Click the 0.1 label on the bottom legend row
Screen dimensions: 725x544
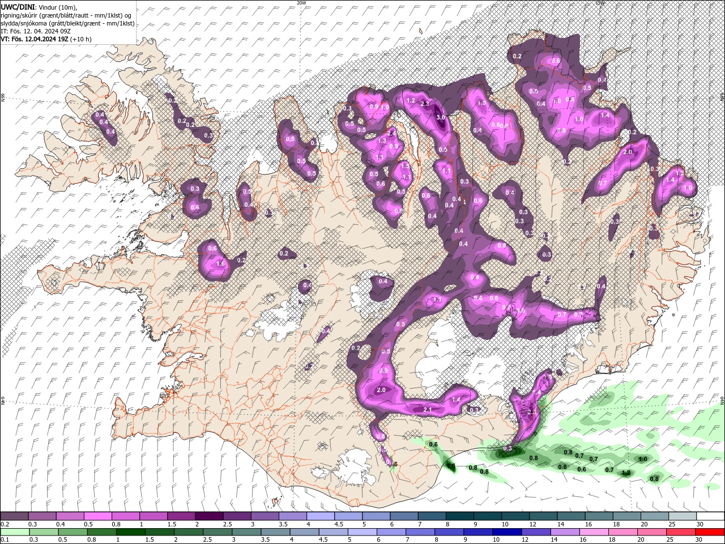(x=5, y=540)
